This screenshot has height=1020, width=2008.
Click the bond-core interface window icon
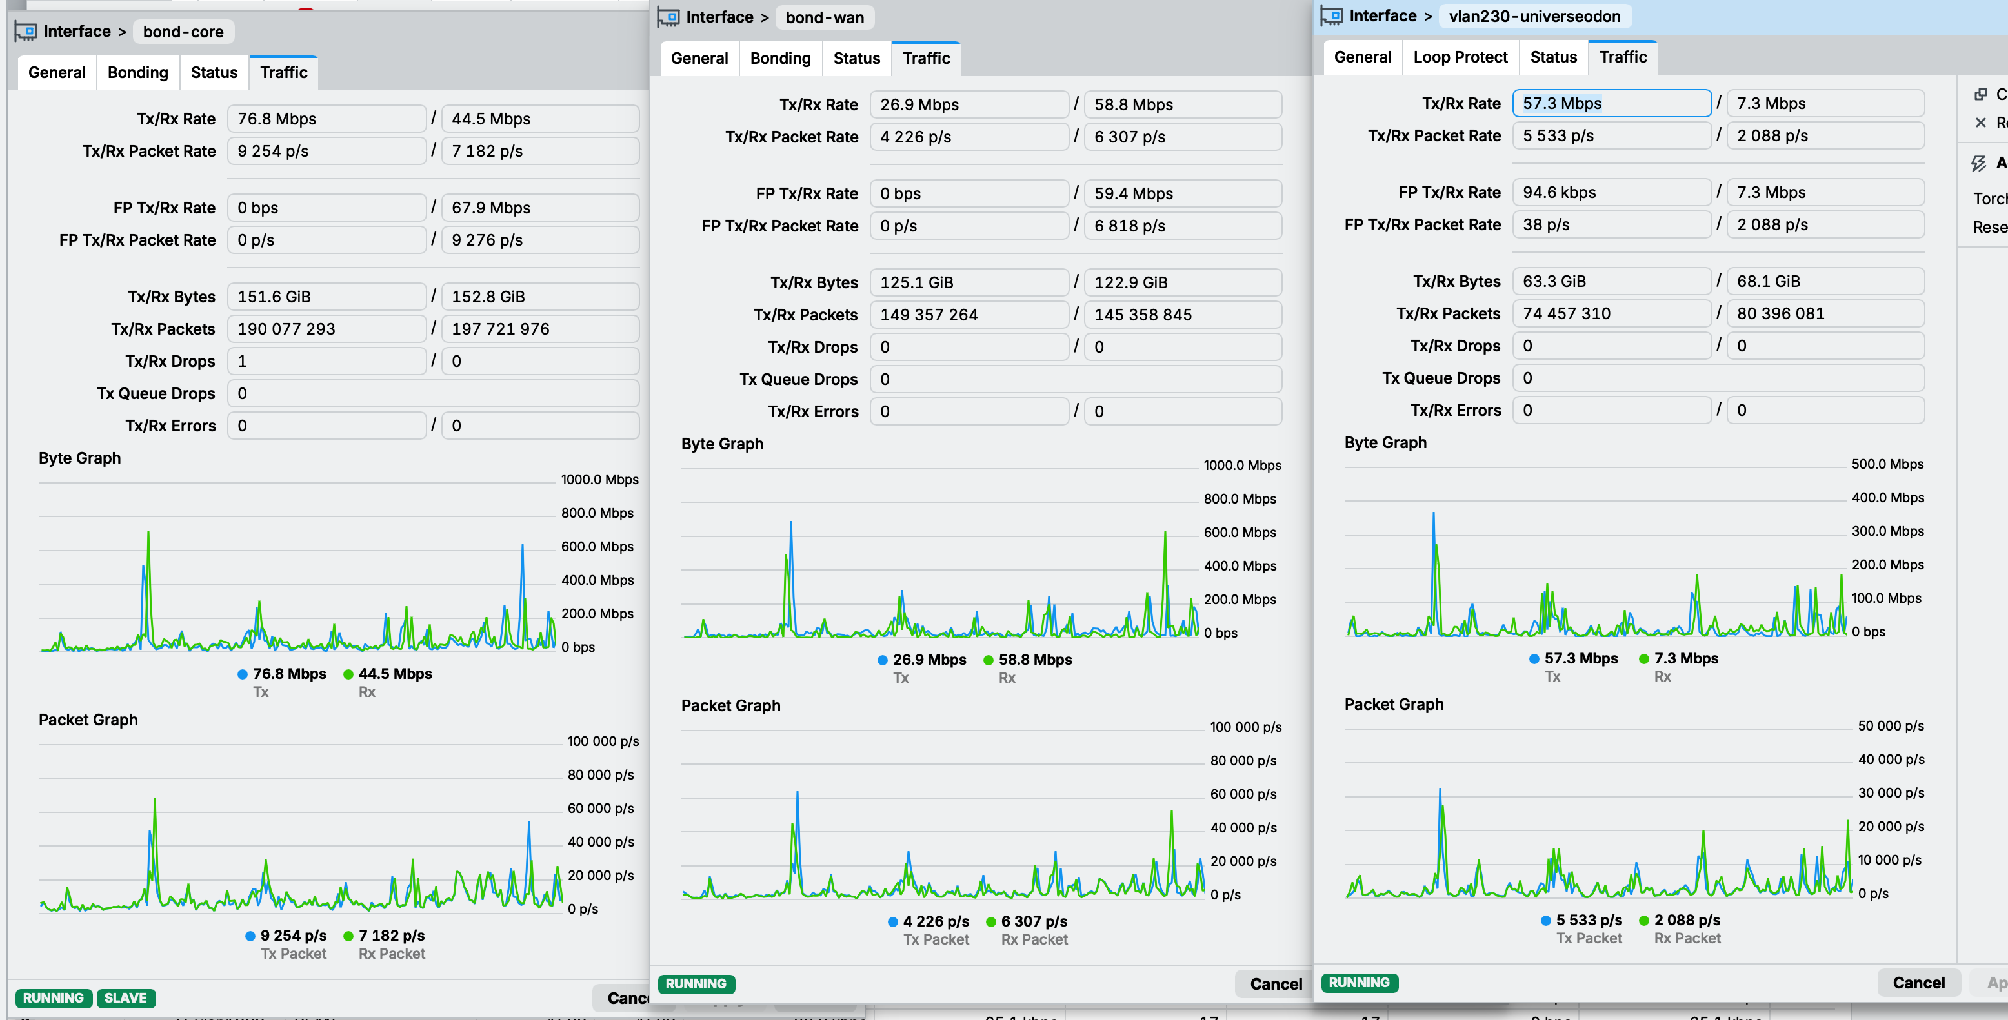[26, 32]
